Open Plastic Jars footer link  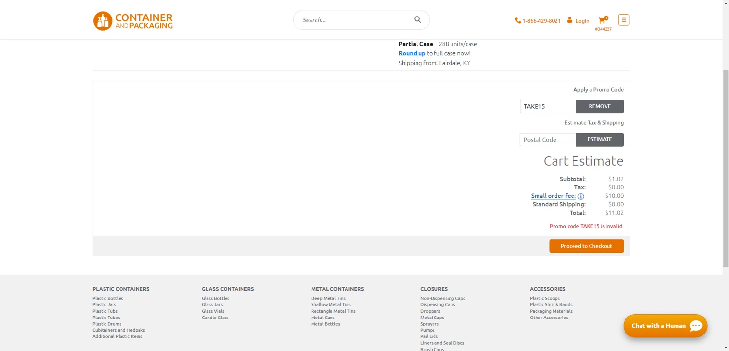pos(104,304)
